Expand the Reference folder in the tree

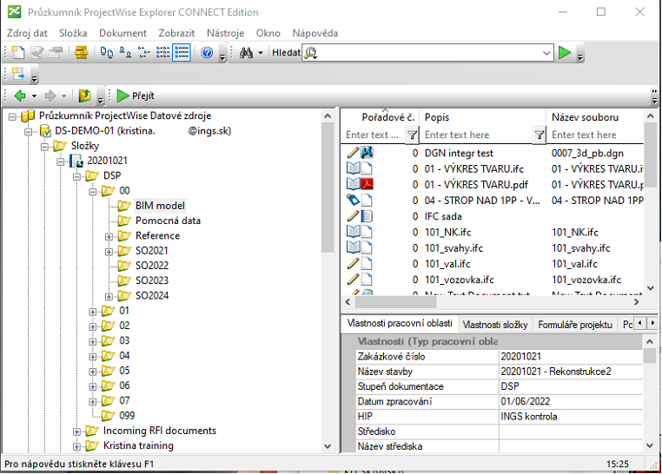coord(109,236)
